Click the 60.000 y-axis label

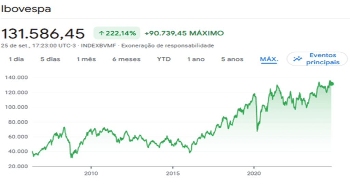point(18,137)
